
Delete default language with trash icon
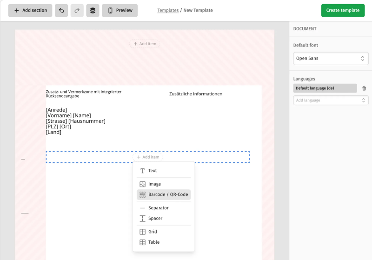pyautogui.click(x=364, y=88)
